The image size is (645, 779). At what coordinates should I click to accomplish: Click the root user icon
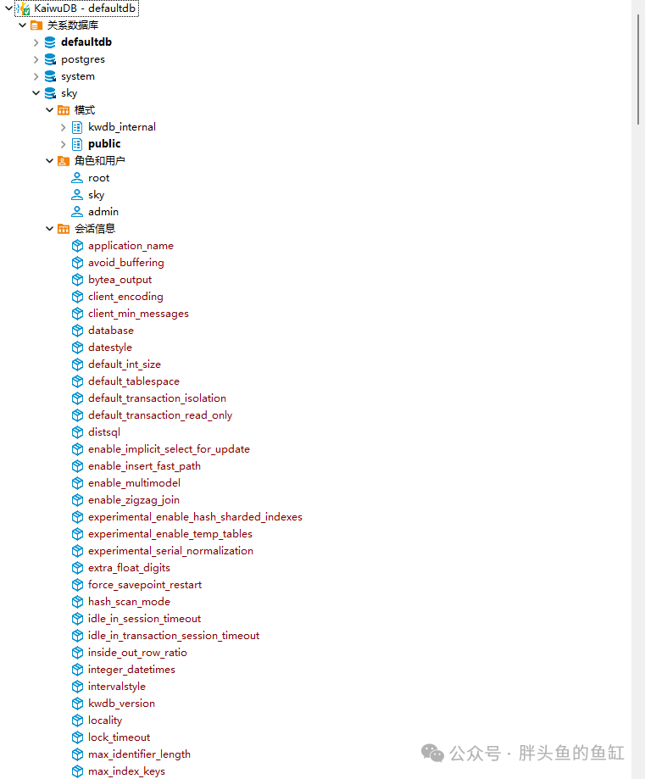[x=77, y=178]
